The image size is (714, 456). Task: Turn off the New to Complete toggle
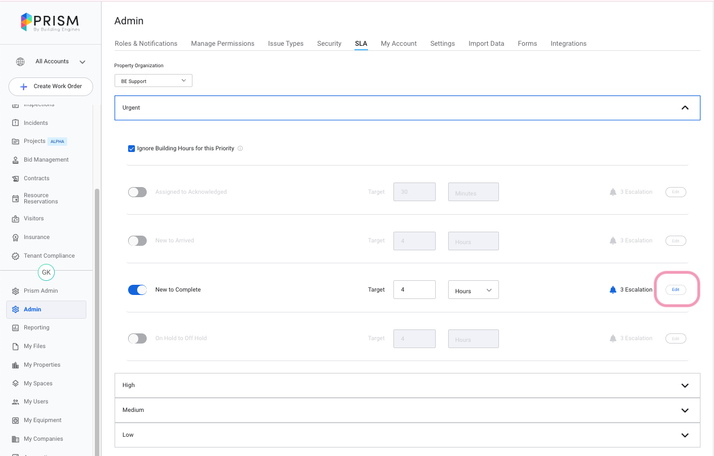click(137, 290)
